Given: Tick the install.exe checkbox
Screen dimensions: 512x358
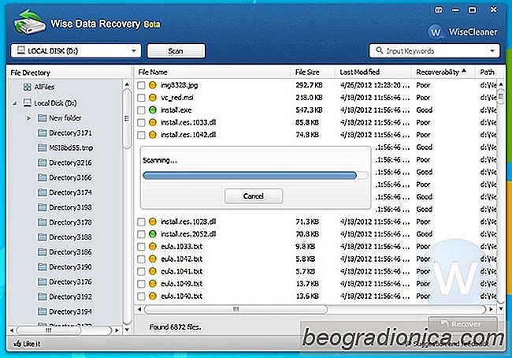Looking at the screenshot, I should pos(141,110).
